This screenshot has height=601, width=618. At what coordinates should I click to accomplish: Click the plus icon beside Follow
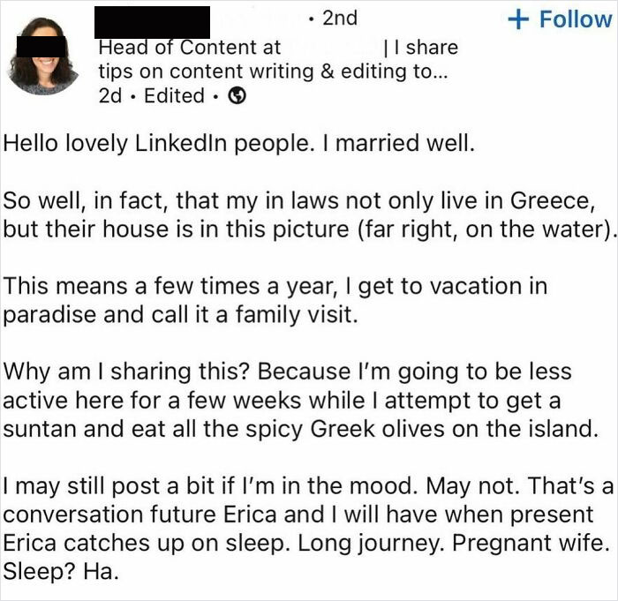point(518,19)
